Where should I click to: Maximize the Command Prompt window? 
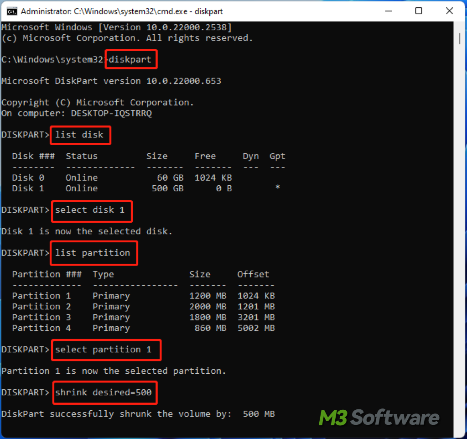pyautogui.click(x=419, y=11)
